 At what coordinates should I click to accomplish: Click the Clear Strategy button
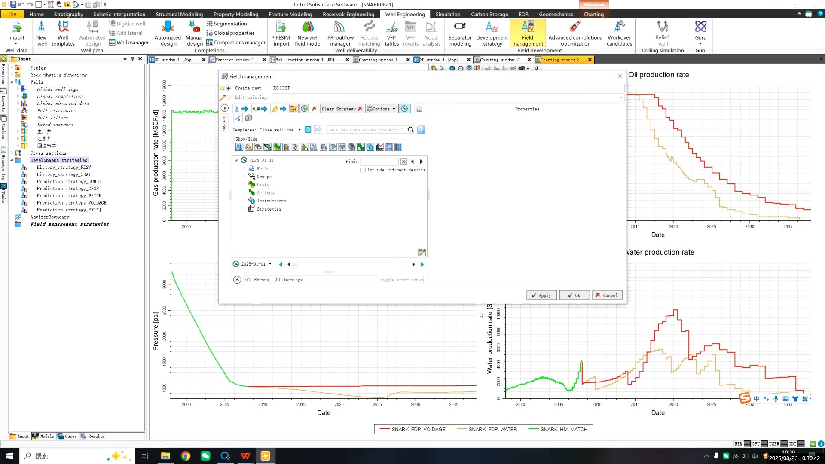click(342, 109)
